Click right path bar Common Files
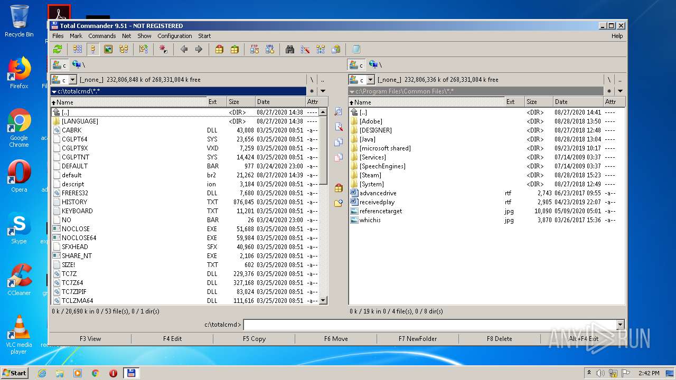 (476, 91)
